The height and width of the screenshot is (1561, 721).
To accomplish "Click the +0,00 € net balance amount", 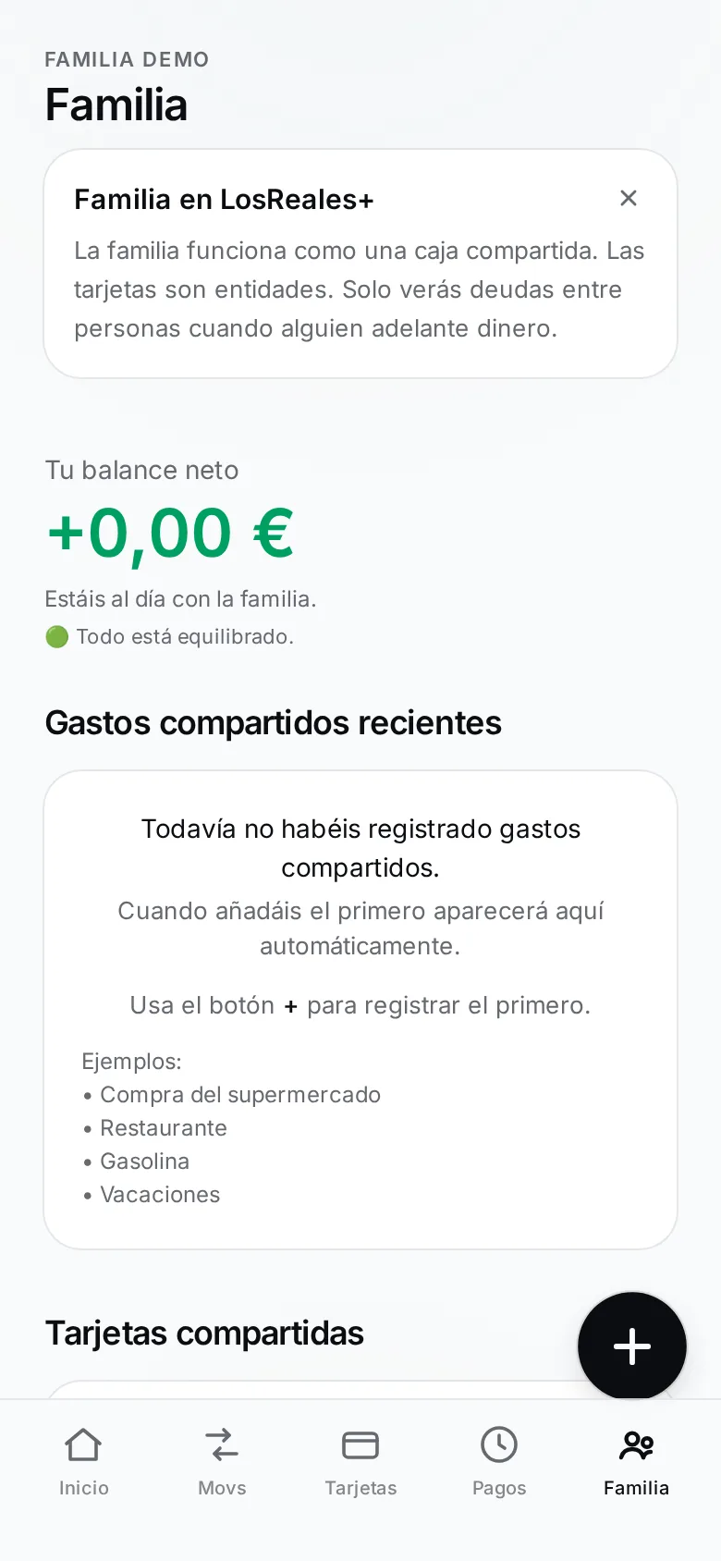I will click(170, 534).
